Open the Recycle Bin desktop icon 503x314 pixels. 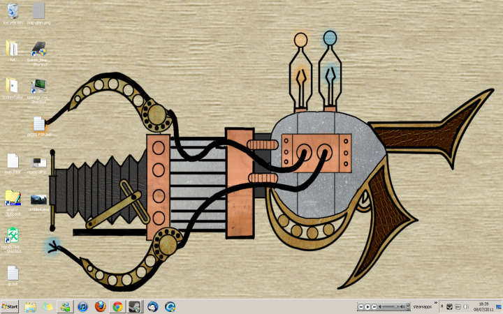(13, 11)
